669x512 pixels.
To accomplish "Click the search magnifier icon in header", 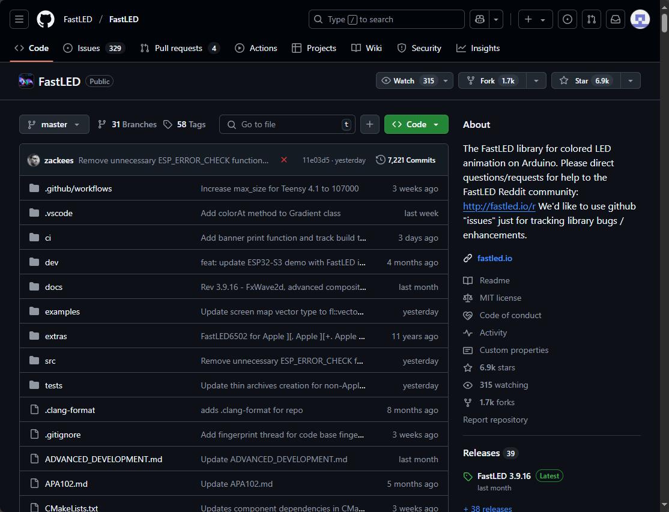I will [x=318, y=19].
